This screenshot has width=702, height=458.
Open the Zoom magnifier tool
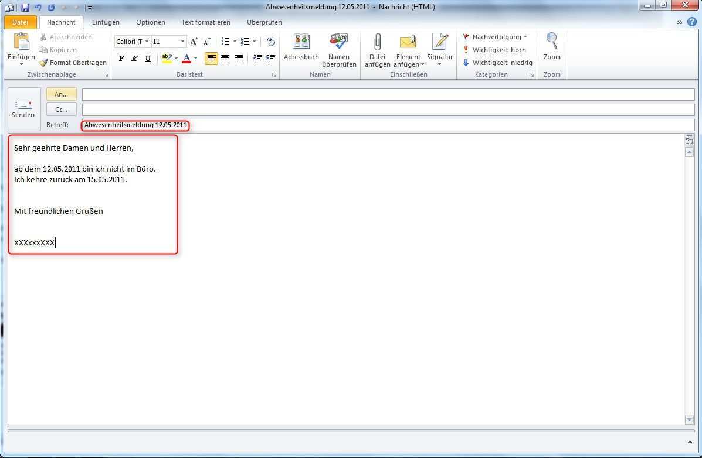click(551, 47)
